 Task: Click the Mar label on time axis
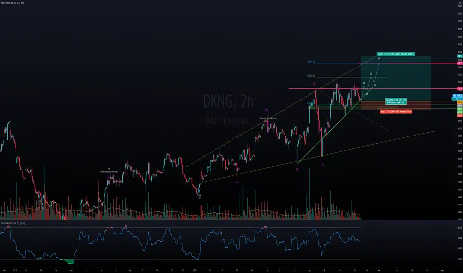(x=309, y=270)
